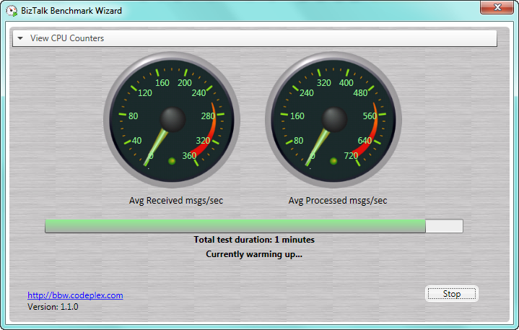Click the green LED on the Processed gauge

click(x=333, y=160)
